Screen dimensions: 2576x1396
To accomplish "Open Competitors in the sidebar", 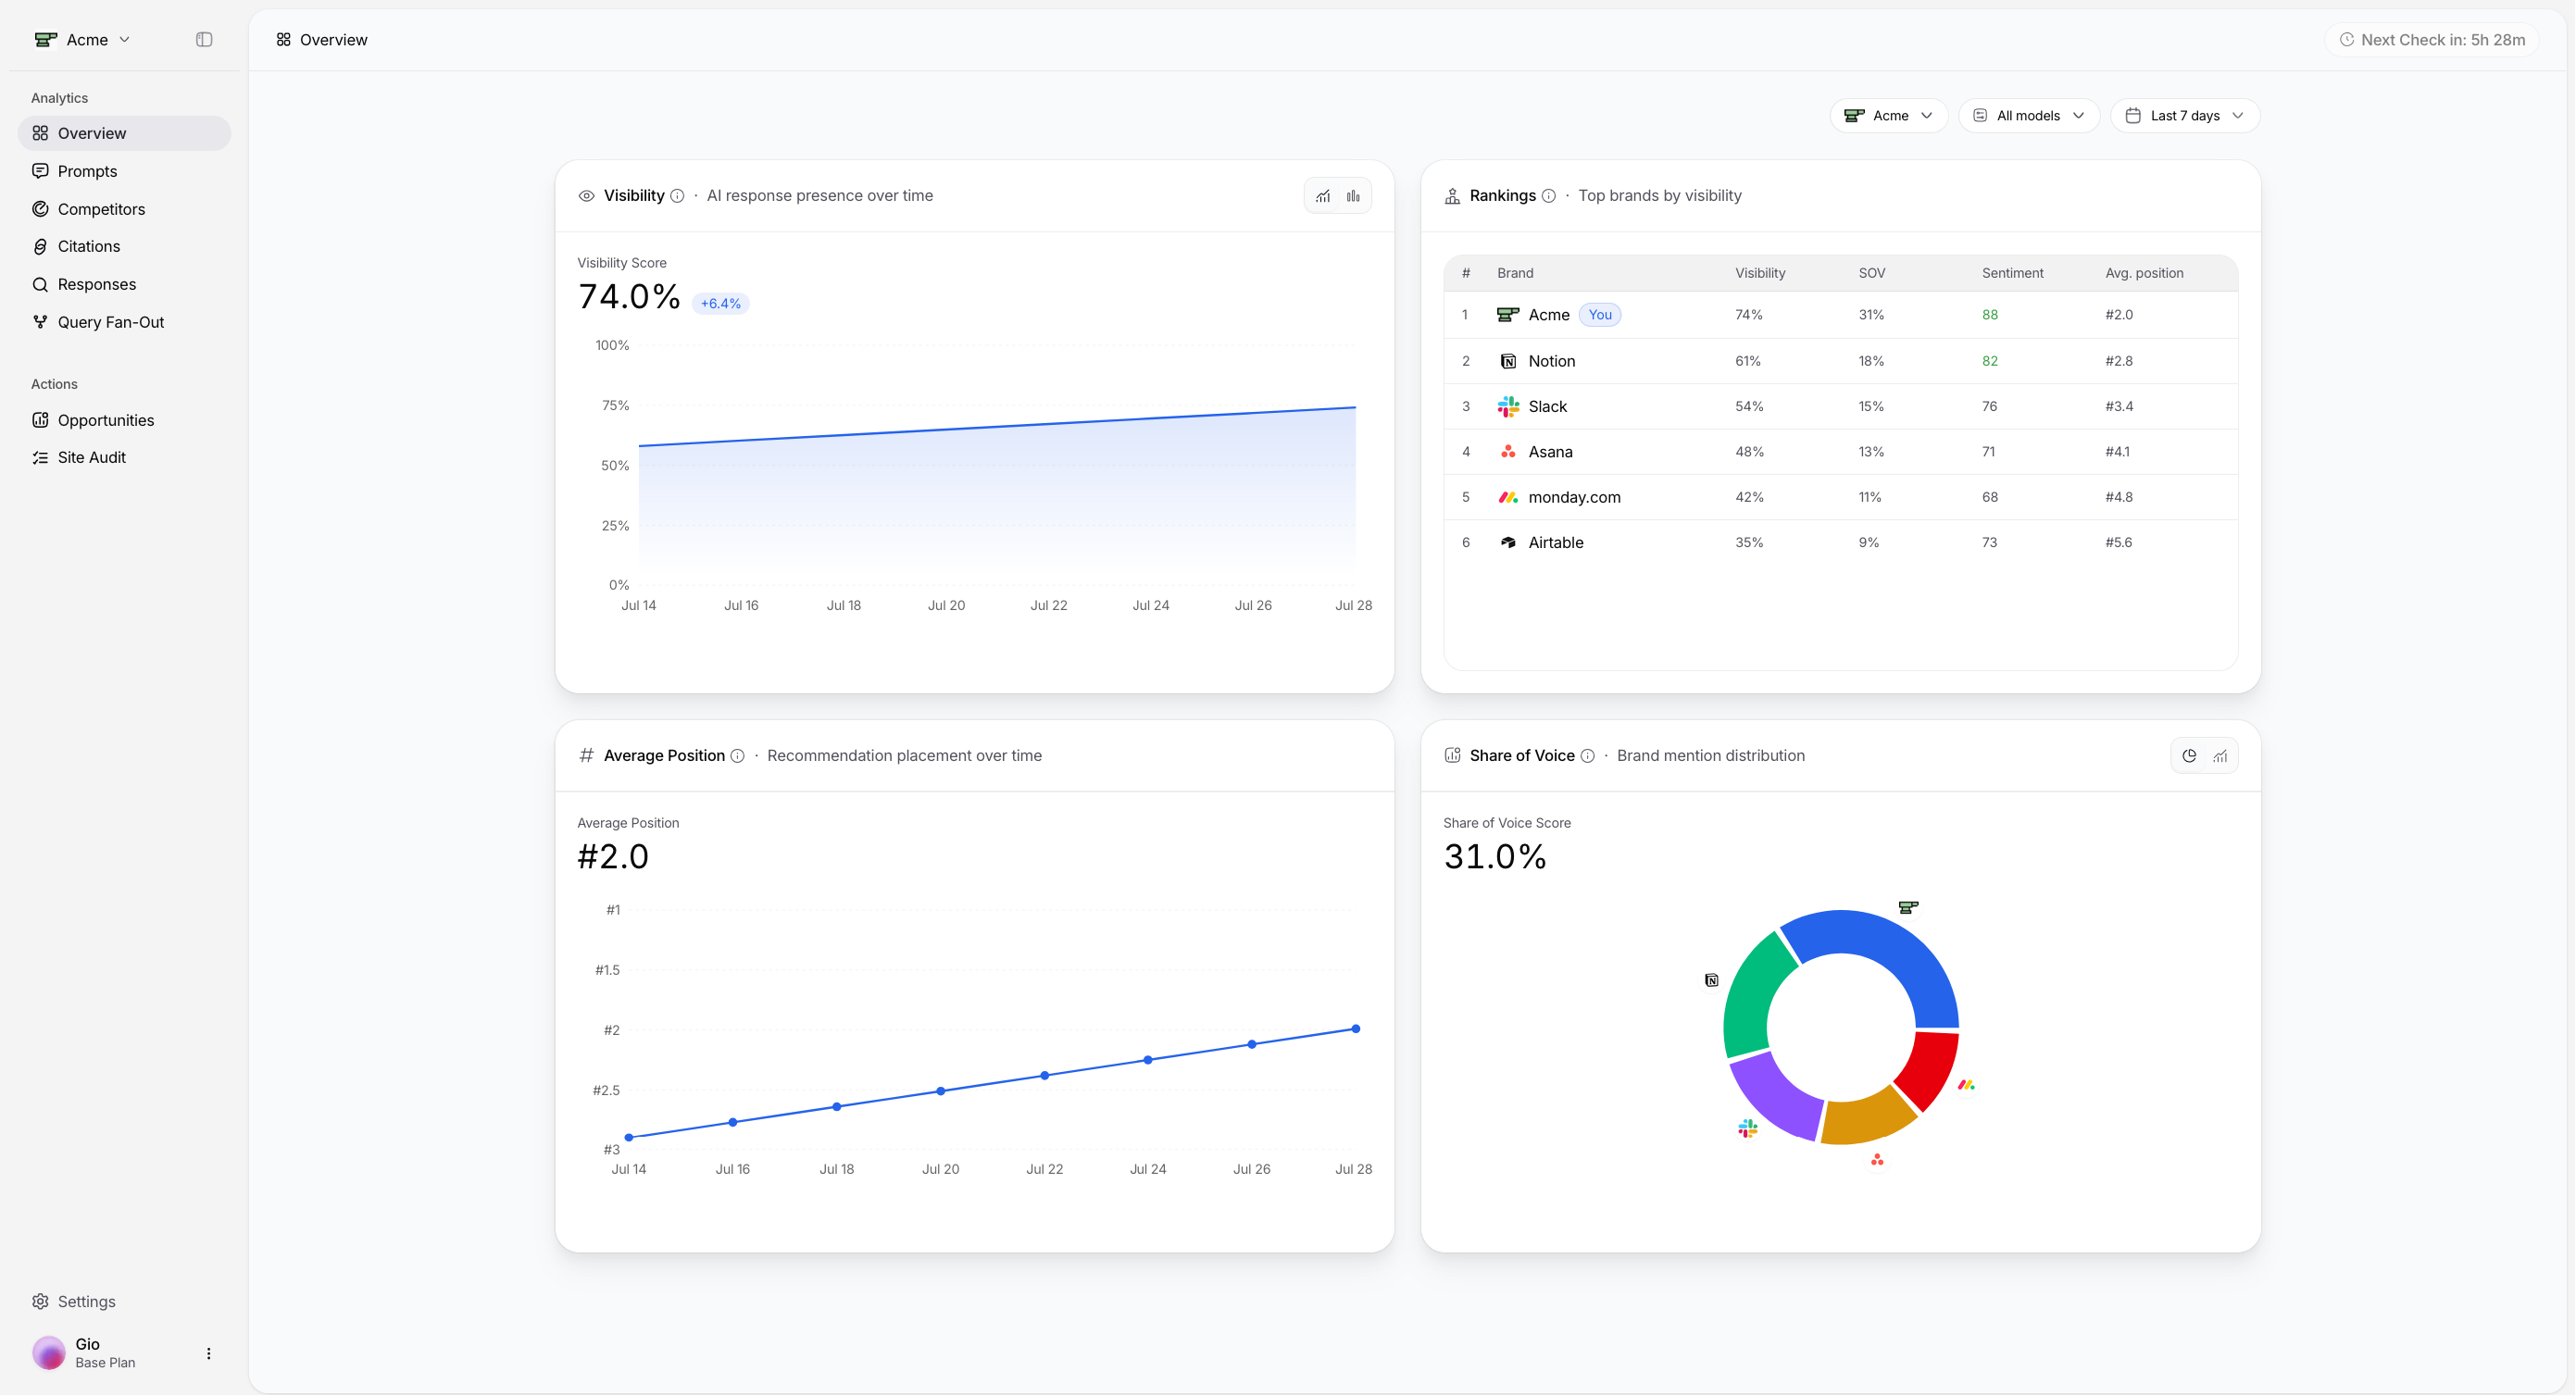I will point(124,209).
